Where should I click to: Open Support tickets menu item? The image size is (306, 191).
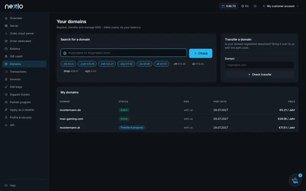pyautogui.click(x=24, y=94)
